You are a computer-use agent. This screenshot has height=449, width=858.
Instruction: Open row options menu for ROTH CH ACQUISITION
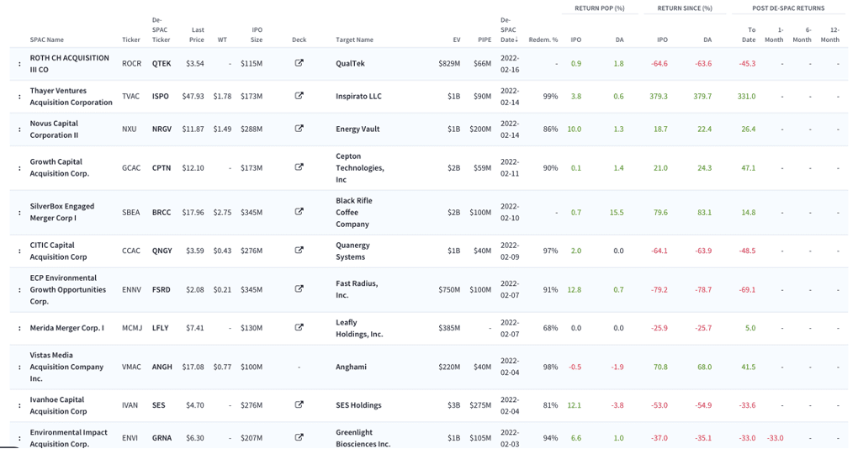pyautogui.click(x=19, y=64)
